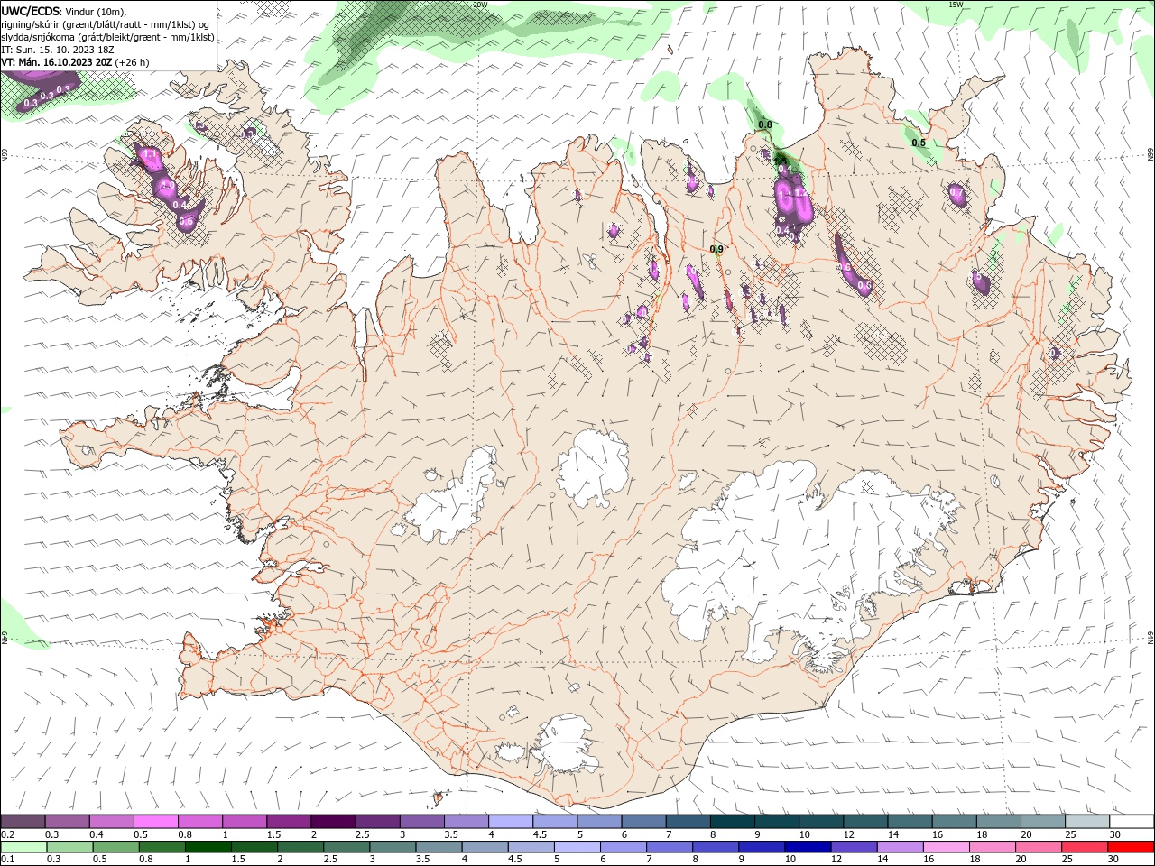
Task: Pick the light gray 25 swatch in the upper legend row
Action: tap(1086, 822)
